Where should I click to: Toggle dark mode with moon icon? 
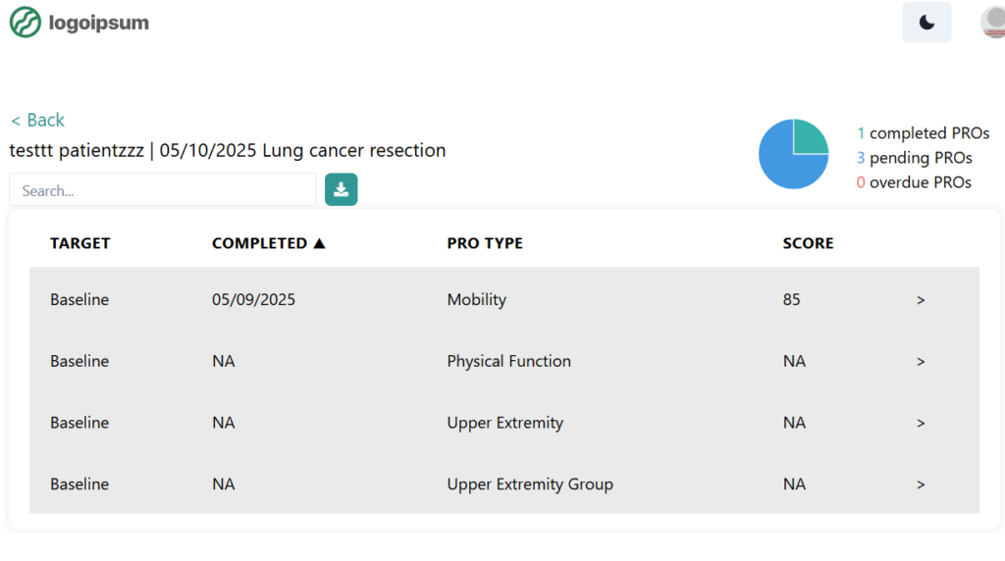(x=926, y=23)
